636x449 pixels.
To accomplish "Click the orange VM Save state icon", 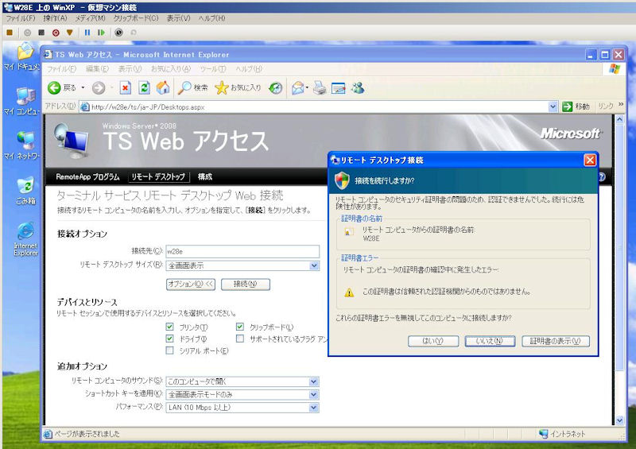I will click(70, 33).
